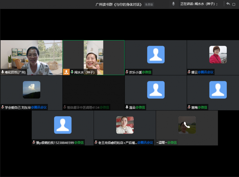239x177 pixels.
Task: Click the cloud photo avatar of 刘东华
Action: click(31, 90)
